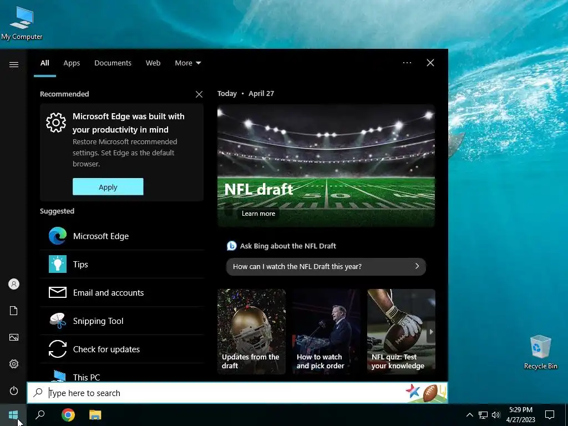Click Learn more on NFL draft
Screen dimensions: 568x426
point(258,214)
